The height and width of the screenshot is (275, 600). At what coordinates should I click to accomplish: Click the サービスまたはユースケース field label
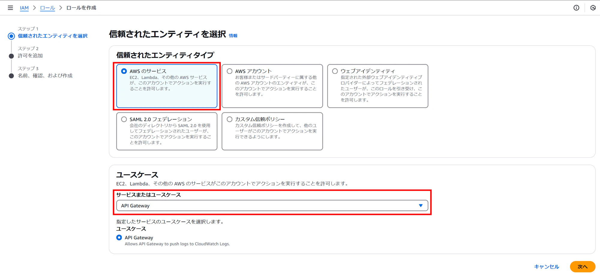(x=148, y=195)
